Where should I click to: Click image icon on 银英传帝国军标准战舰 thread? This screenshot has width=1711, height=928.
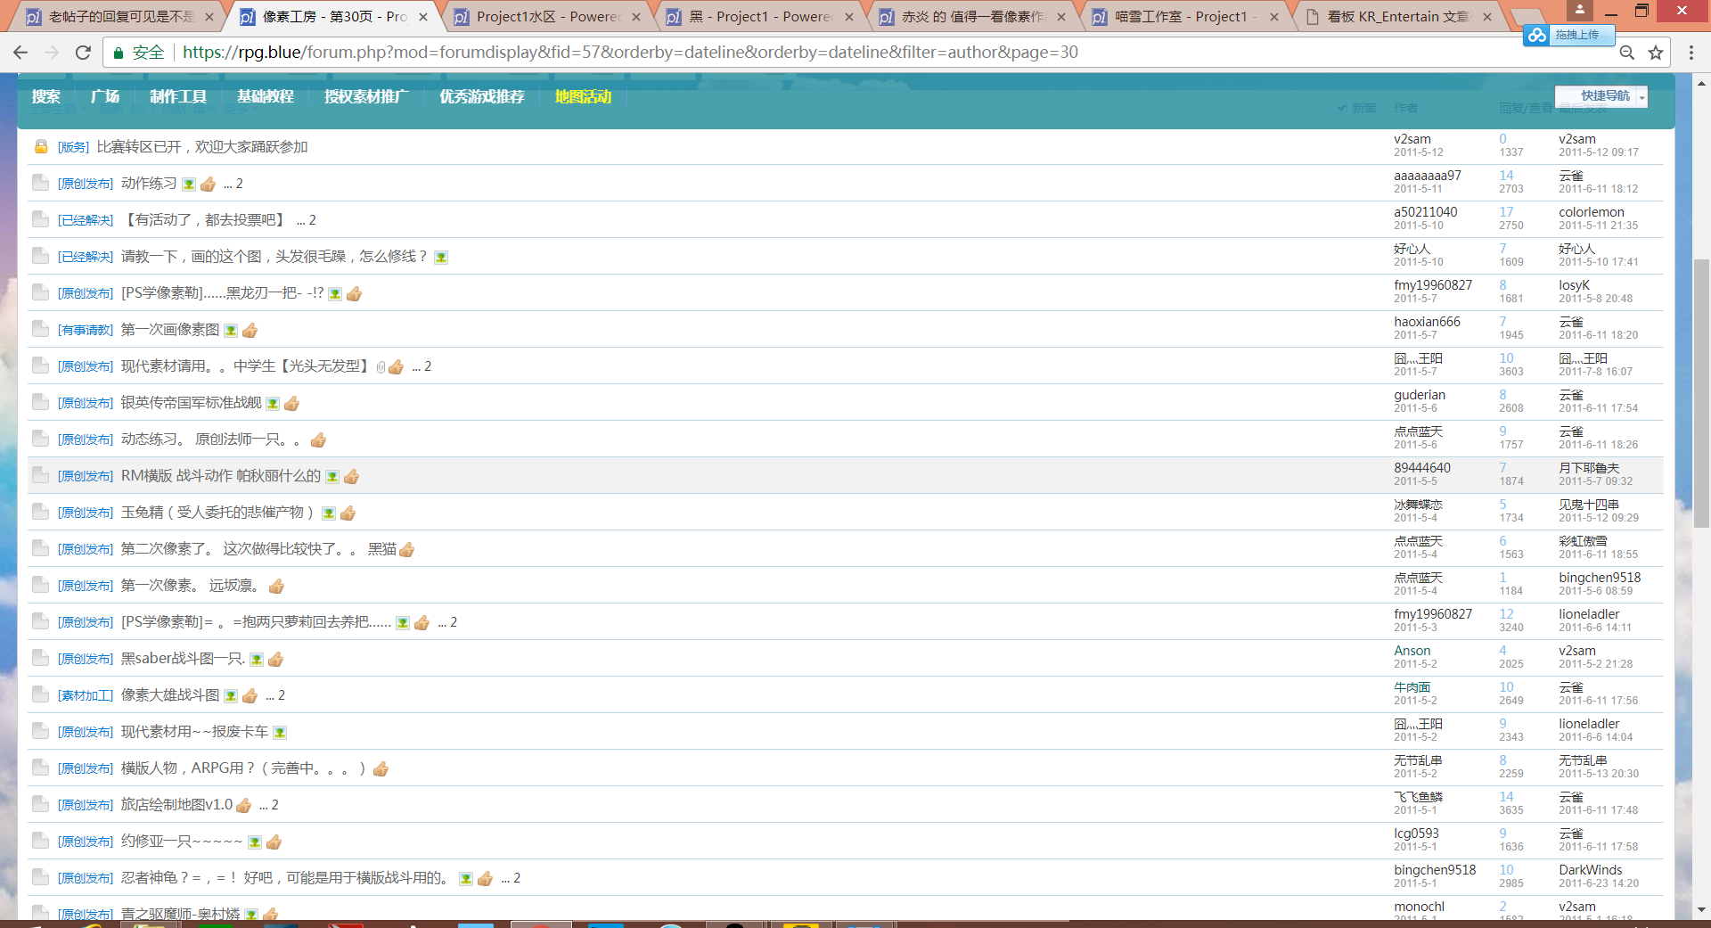pyautogui.click(x=273, y=404)
